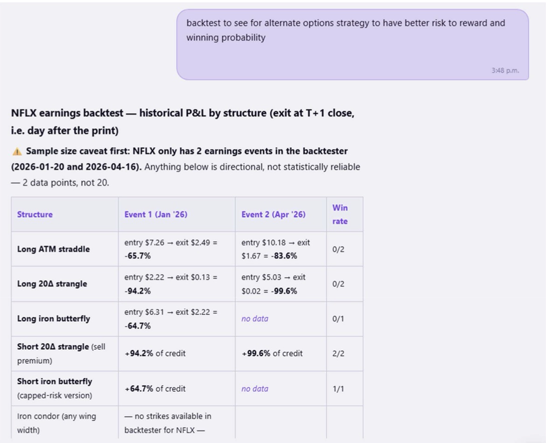The width and height of the screenshot is (546, 443).
Task: Click the 0/2 win rate for Long ATM straddle
Action: pyautogui.click(x=338, y=249)
